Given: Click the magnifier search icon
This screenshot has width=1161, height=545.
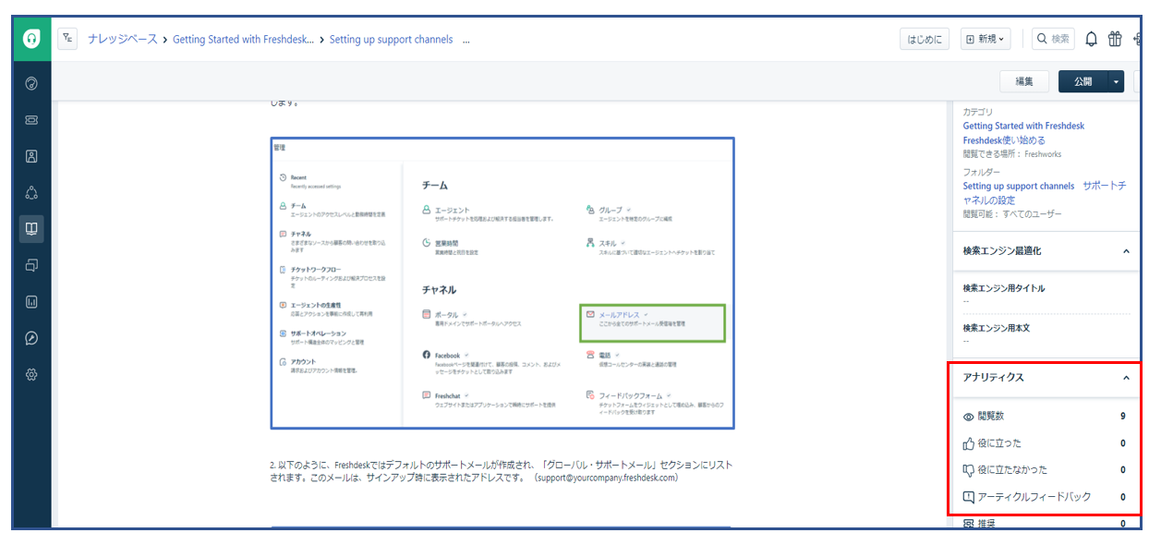Looking at the screenshot, I should click(x=1042, y=39).
